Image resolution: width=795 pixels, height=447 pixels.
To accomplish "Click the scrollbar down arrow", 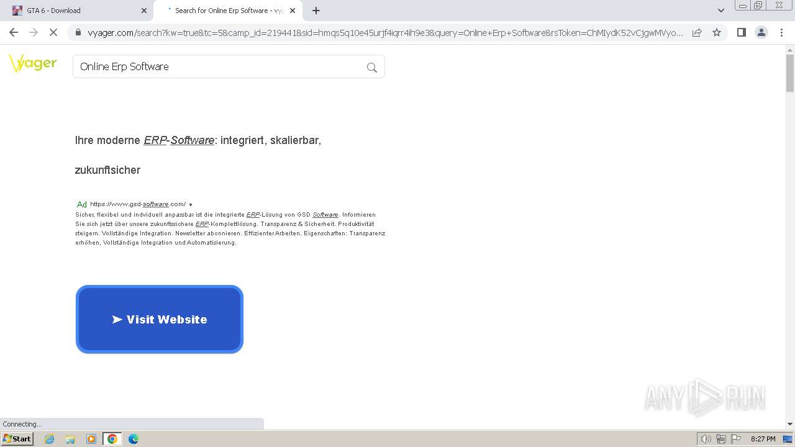I will pyautogui.click(x=790, y=424).
